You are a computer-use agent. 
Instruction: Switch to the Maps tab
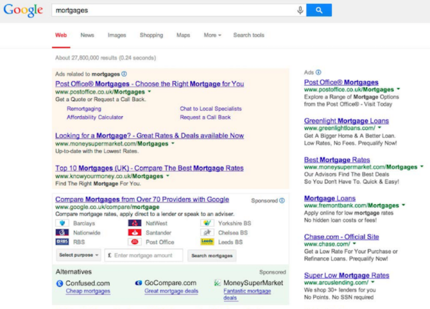[x=183, y=35]
